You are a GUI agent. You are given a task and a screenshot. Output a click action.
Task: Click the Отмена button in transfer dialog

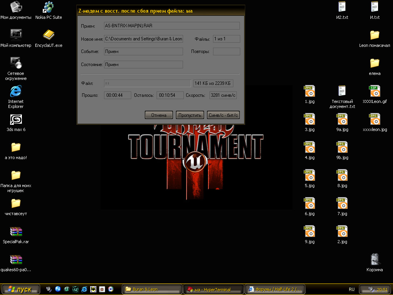click(159, 115)
